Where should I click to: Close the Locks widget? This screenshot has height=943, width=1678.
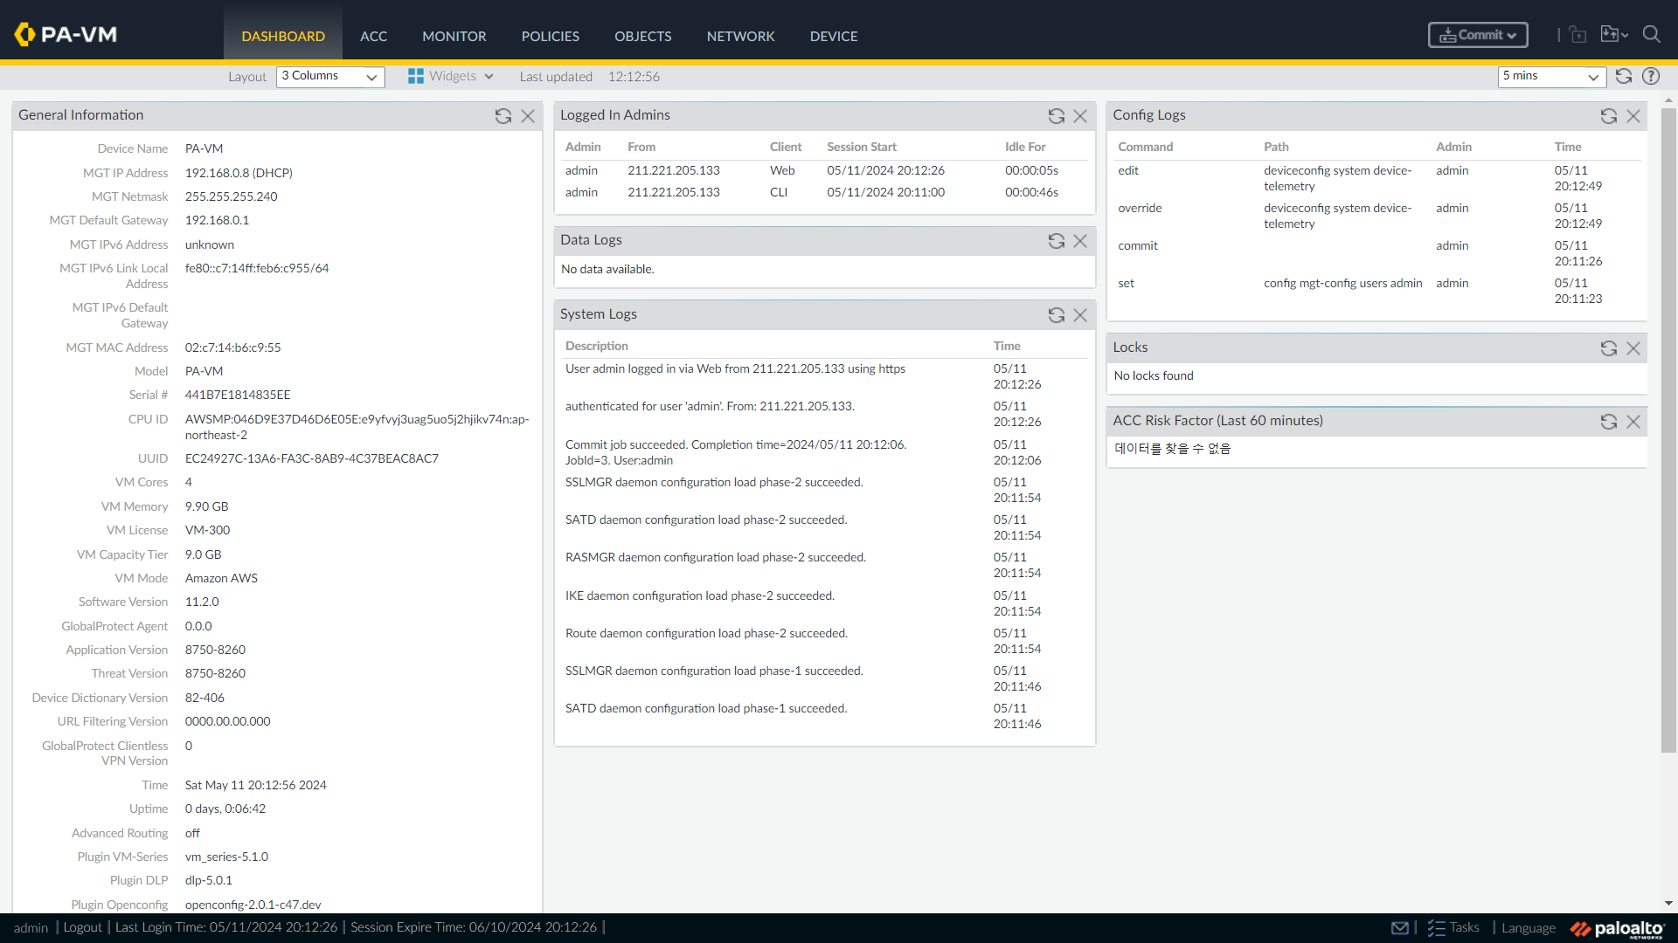(1633, 348)
